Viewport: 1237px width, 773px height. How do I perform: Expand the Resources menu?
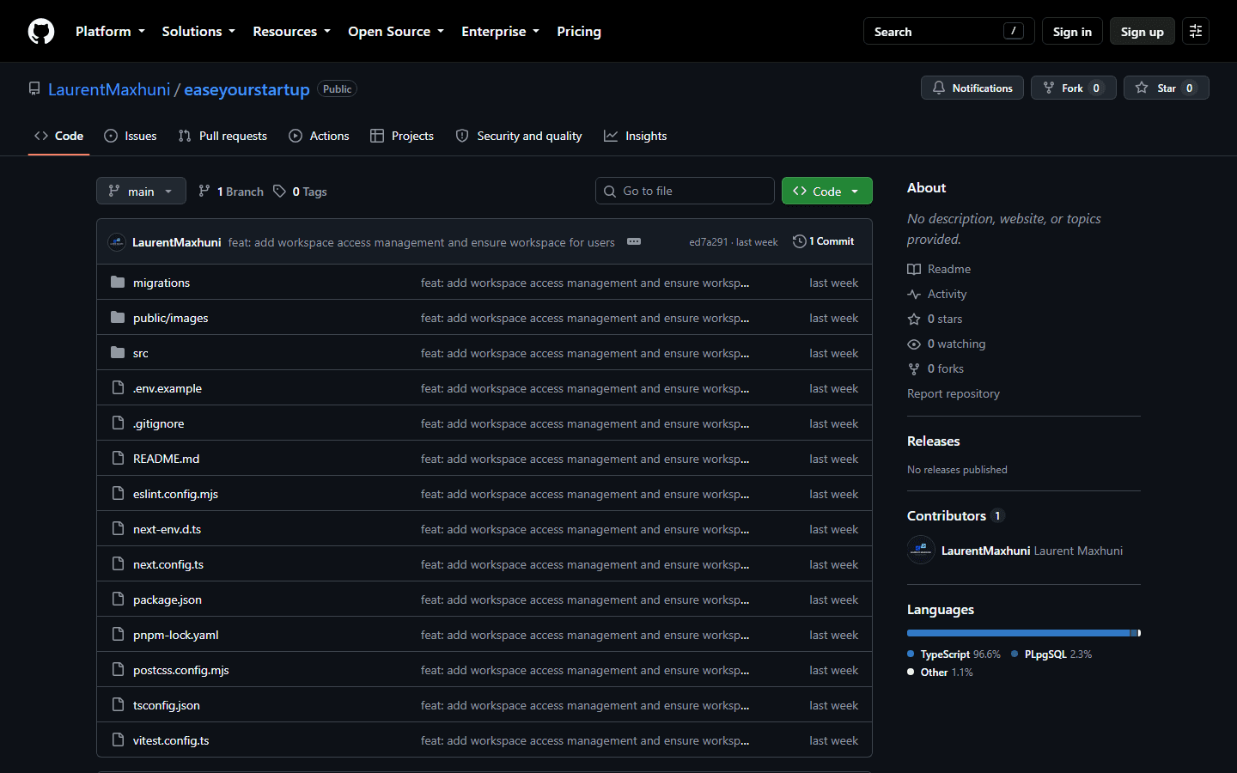(x=291, y=31)
